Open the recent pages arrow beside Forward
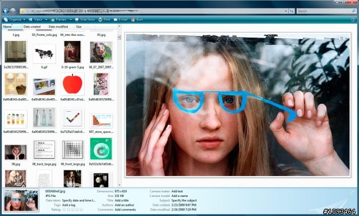The image size is (359, 216). (x=18, y=11)
